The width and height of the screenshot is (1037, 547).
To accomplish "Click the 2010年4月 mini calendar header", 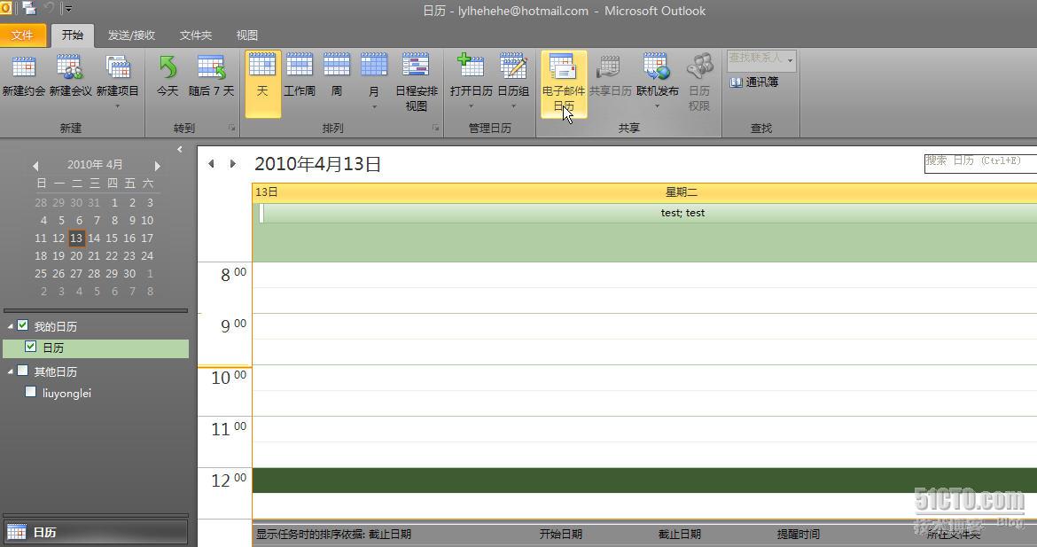I will pyautogui.click(x=95, y=165).
